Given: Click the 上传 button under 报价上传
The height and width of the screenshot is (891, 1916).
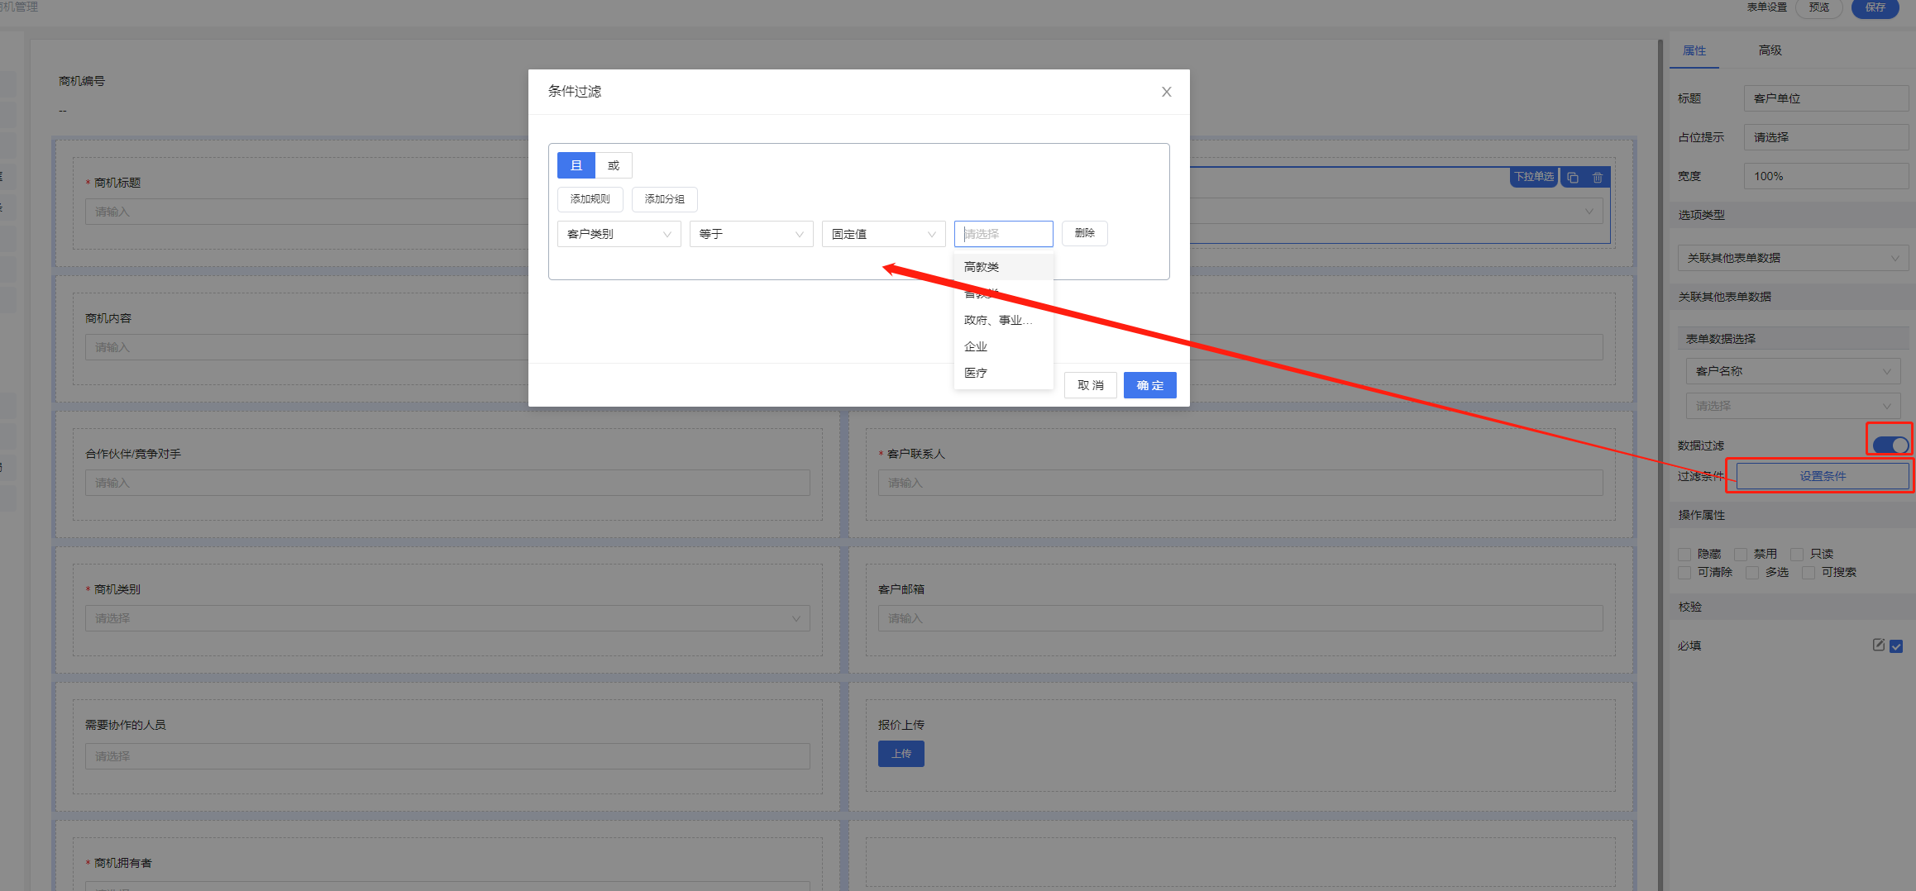Looking at the screenshot, I should pyautogui.click(x=901, y=754).
